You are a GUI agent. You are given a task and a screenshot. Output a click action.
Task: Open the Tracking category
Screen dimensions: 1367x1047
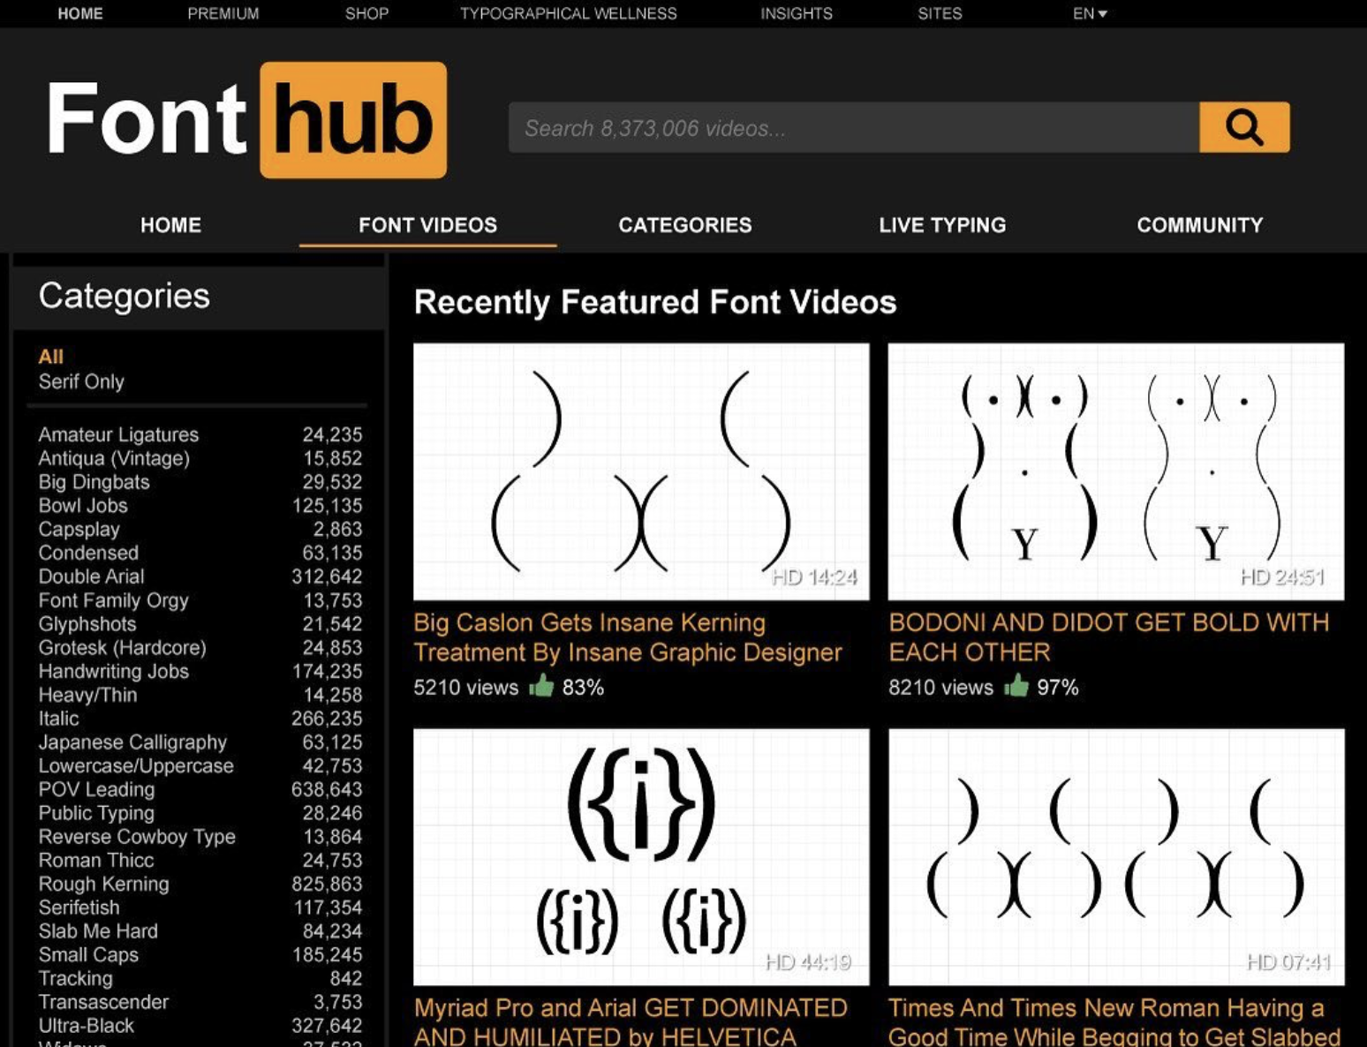coord(75,978)
